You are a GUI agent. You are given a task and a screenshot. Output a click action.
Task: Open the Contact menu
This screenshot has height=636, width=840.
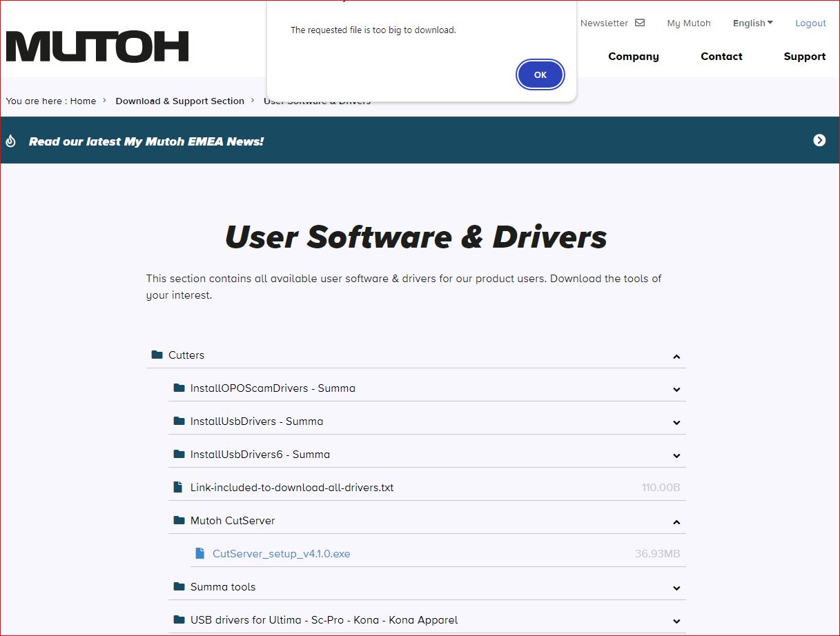[x=721, y=57]
